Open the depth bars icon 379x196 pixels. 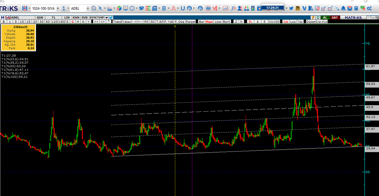[x=148, y=9]
